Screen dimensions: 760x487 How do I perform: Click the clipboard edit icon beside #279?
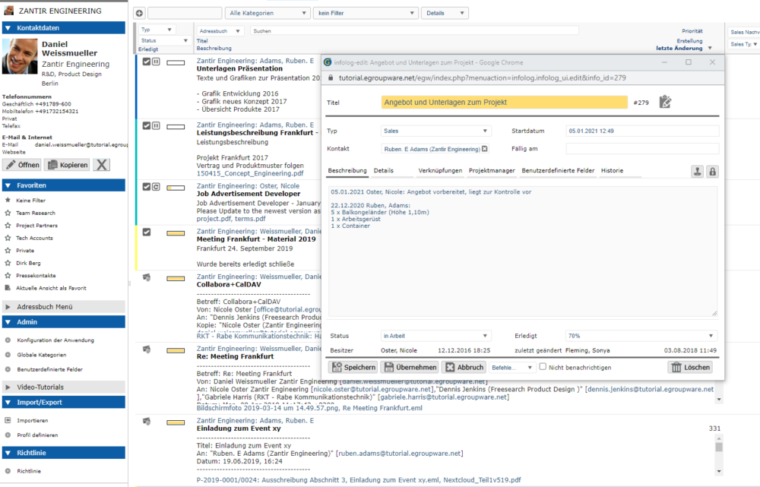(x=665, y=101)
